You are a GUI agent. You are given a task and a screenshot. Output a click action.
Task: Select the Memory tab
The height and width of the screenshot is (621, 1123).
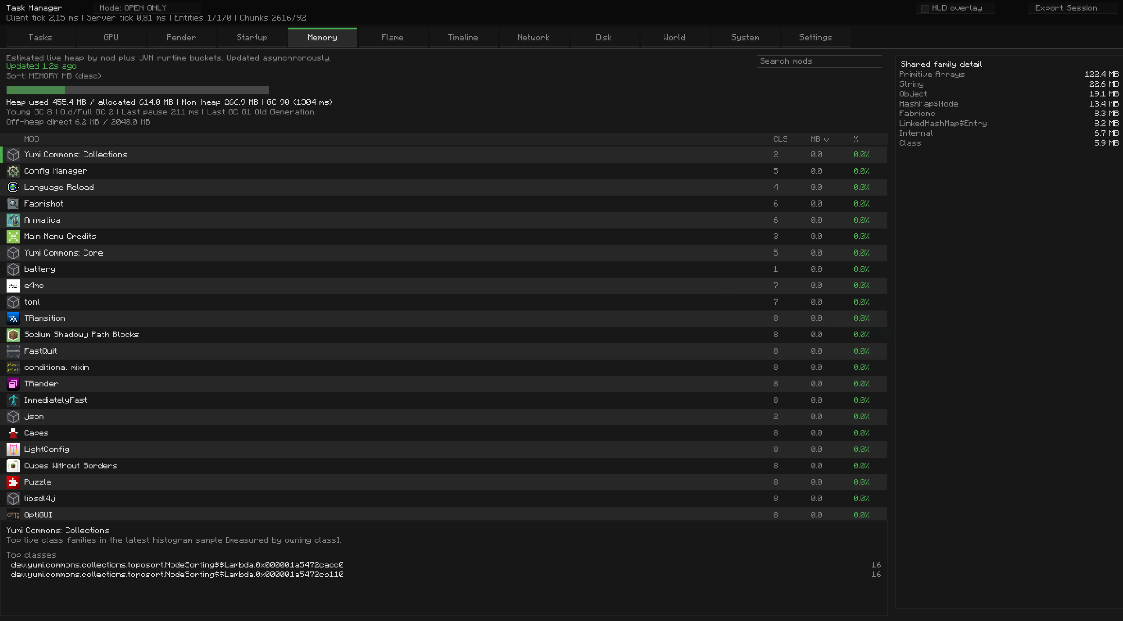323,38
